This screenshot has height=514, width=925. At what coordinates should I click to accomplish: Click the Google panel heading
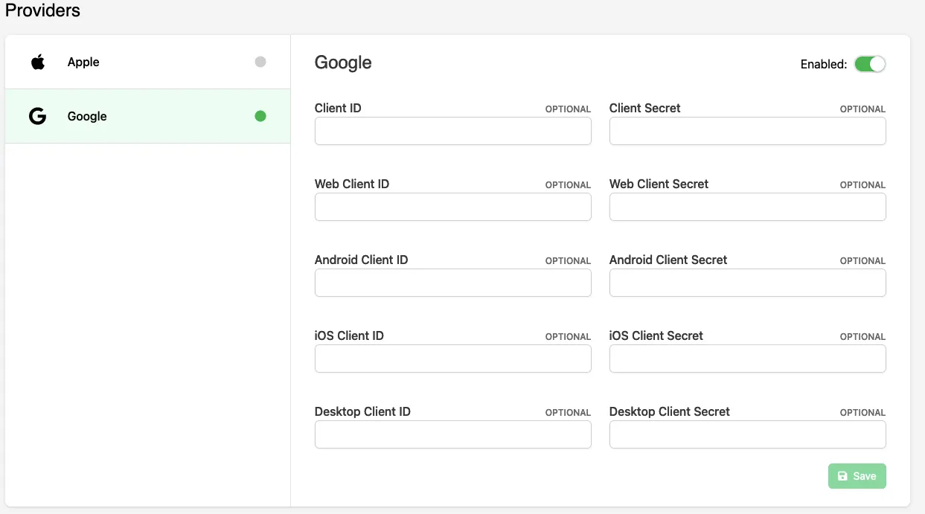[x=343, y=62]
